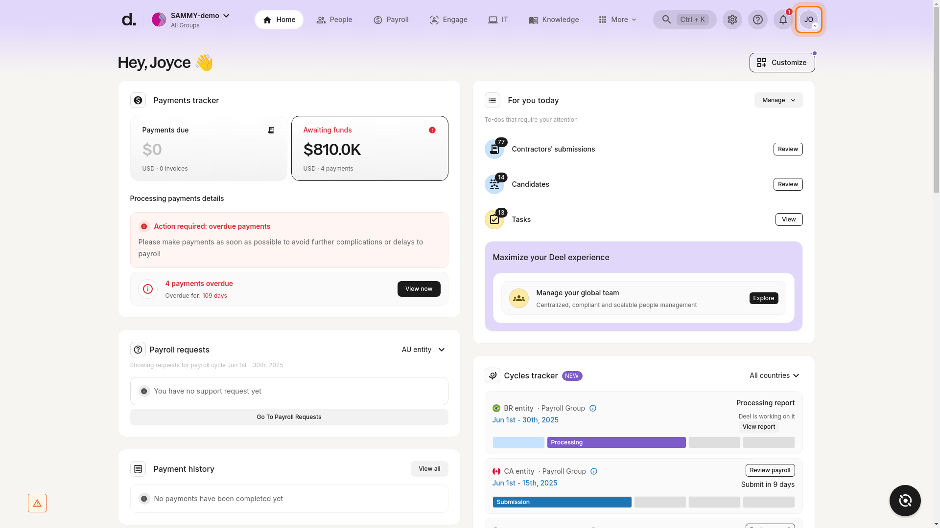Click the info icon next to CA entity Payroll Group

[594, 471]
